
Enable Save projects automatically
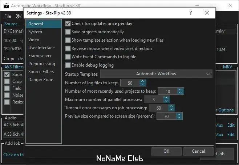(x=68, y=32)
